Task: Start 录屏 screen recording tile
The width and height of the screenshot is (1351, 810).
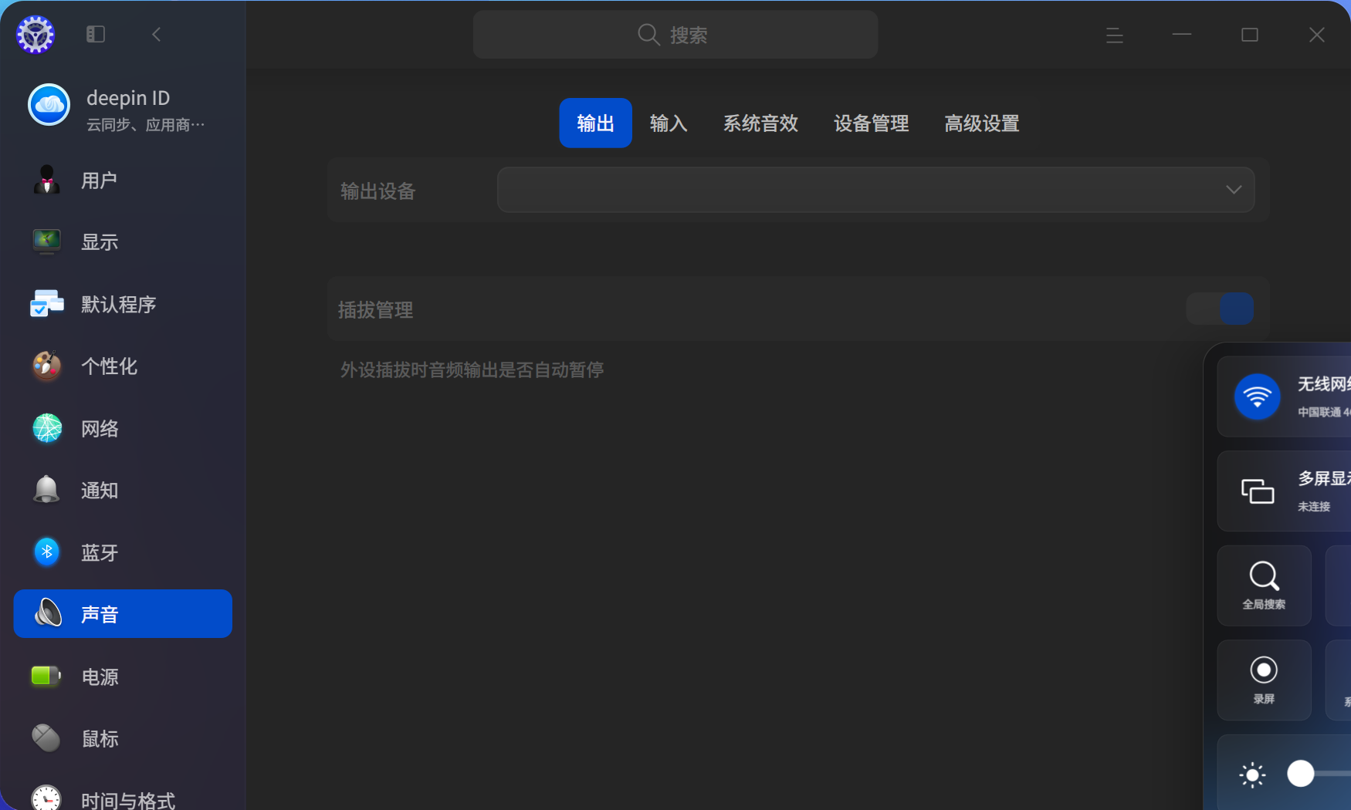Action: pyautogui.click(x=1264, y=680)
